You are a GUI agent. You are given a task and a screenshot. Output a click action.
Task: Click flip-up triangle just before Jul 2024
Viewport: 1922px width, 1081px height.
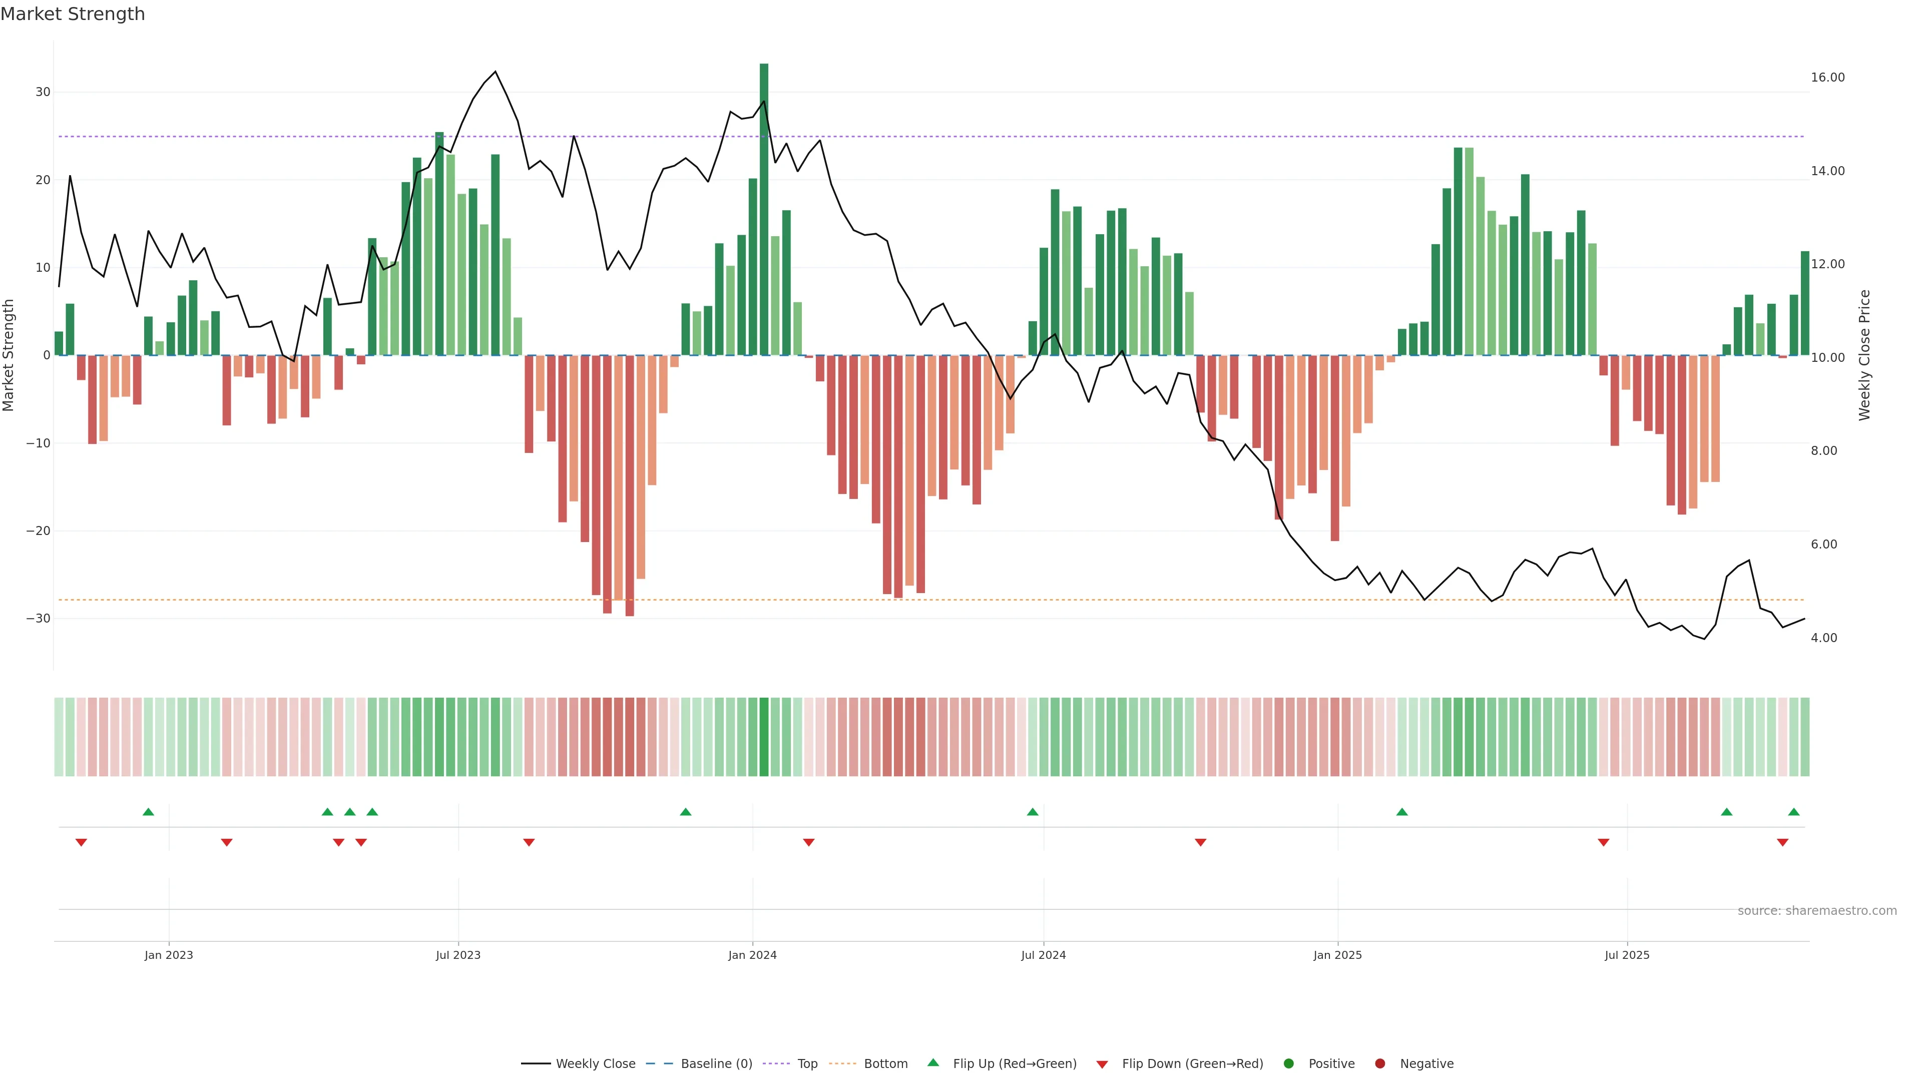click(x=1033, y=812)
